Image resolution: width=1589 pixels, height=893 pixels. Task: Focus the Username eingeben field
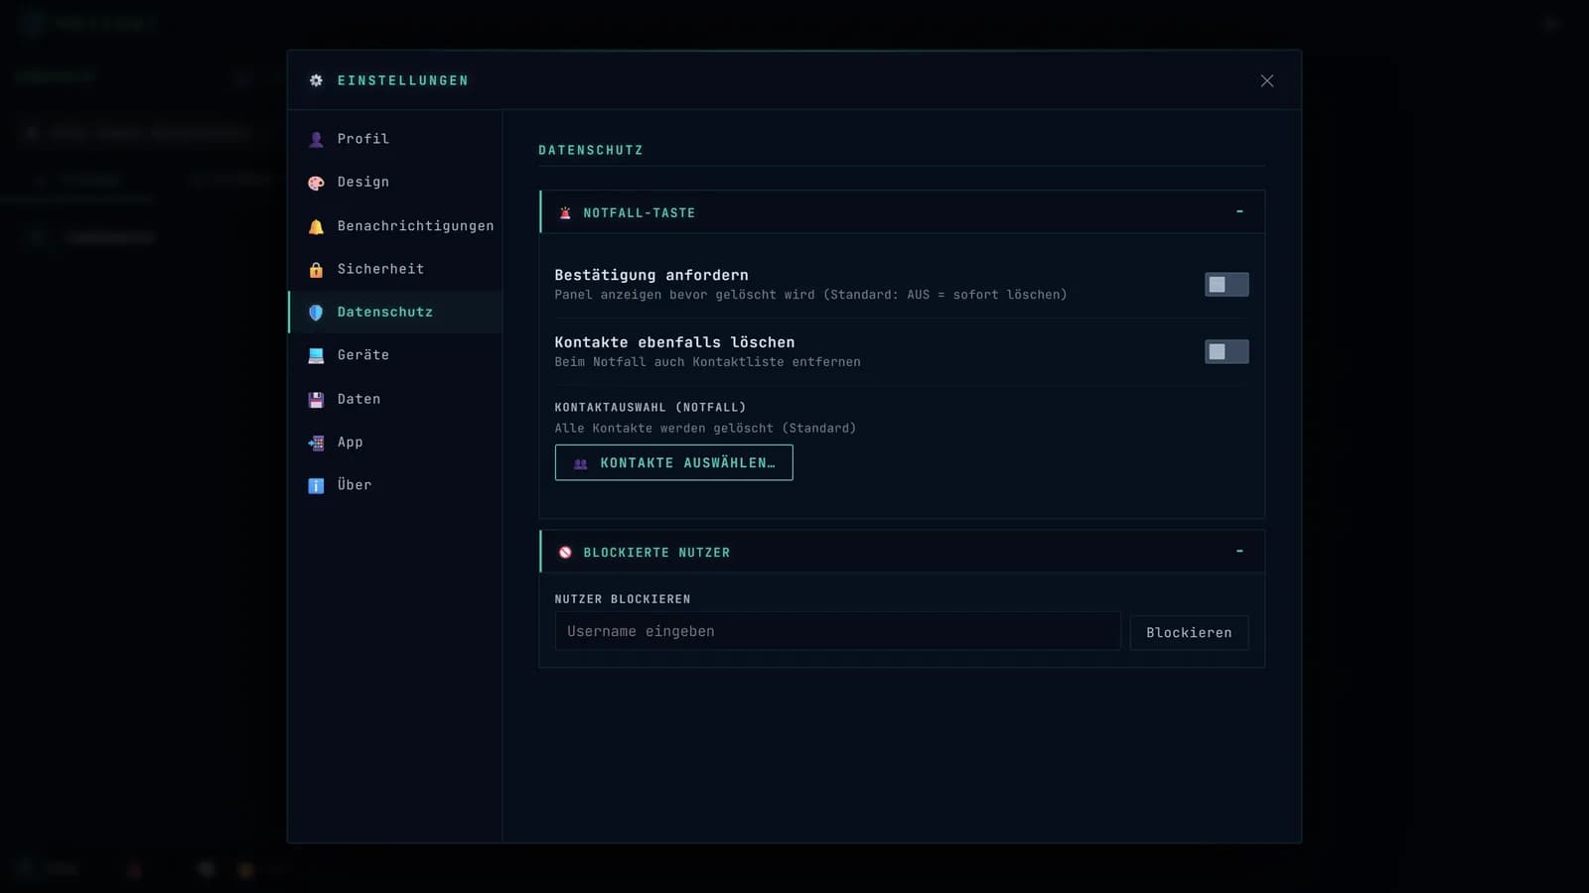pyautogui.click(x=837, y=631)
